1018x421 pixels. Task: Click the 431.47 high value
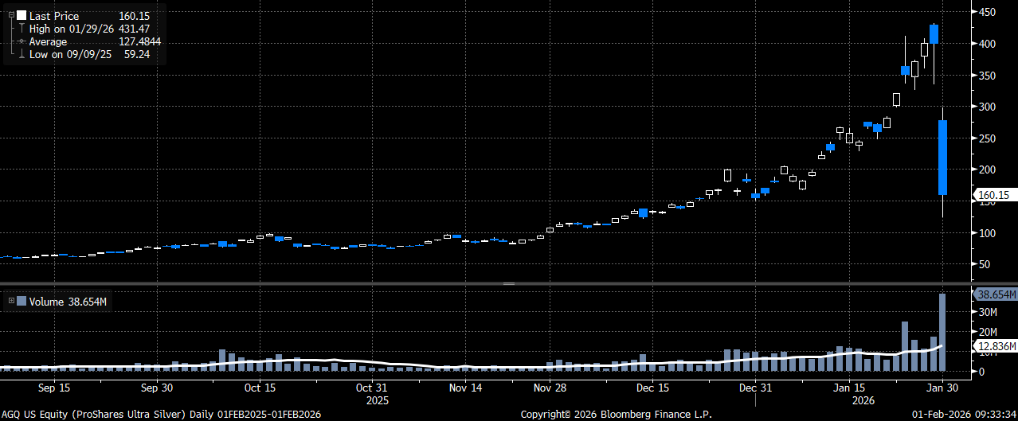[134, 29]
